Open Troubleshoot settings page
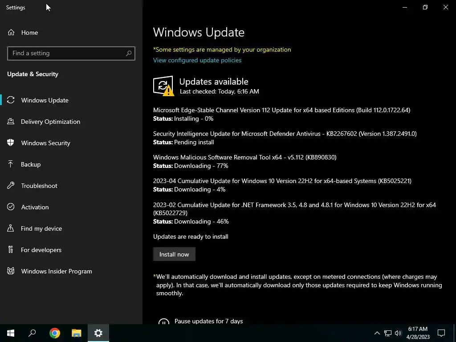Image resolution: width=456 pixels, height=342 pixels. click(x=71, y=186)
